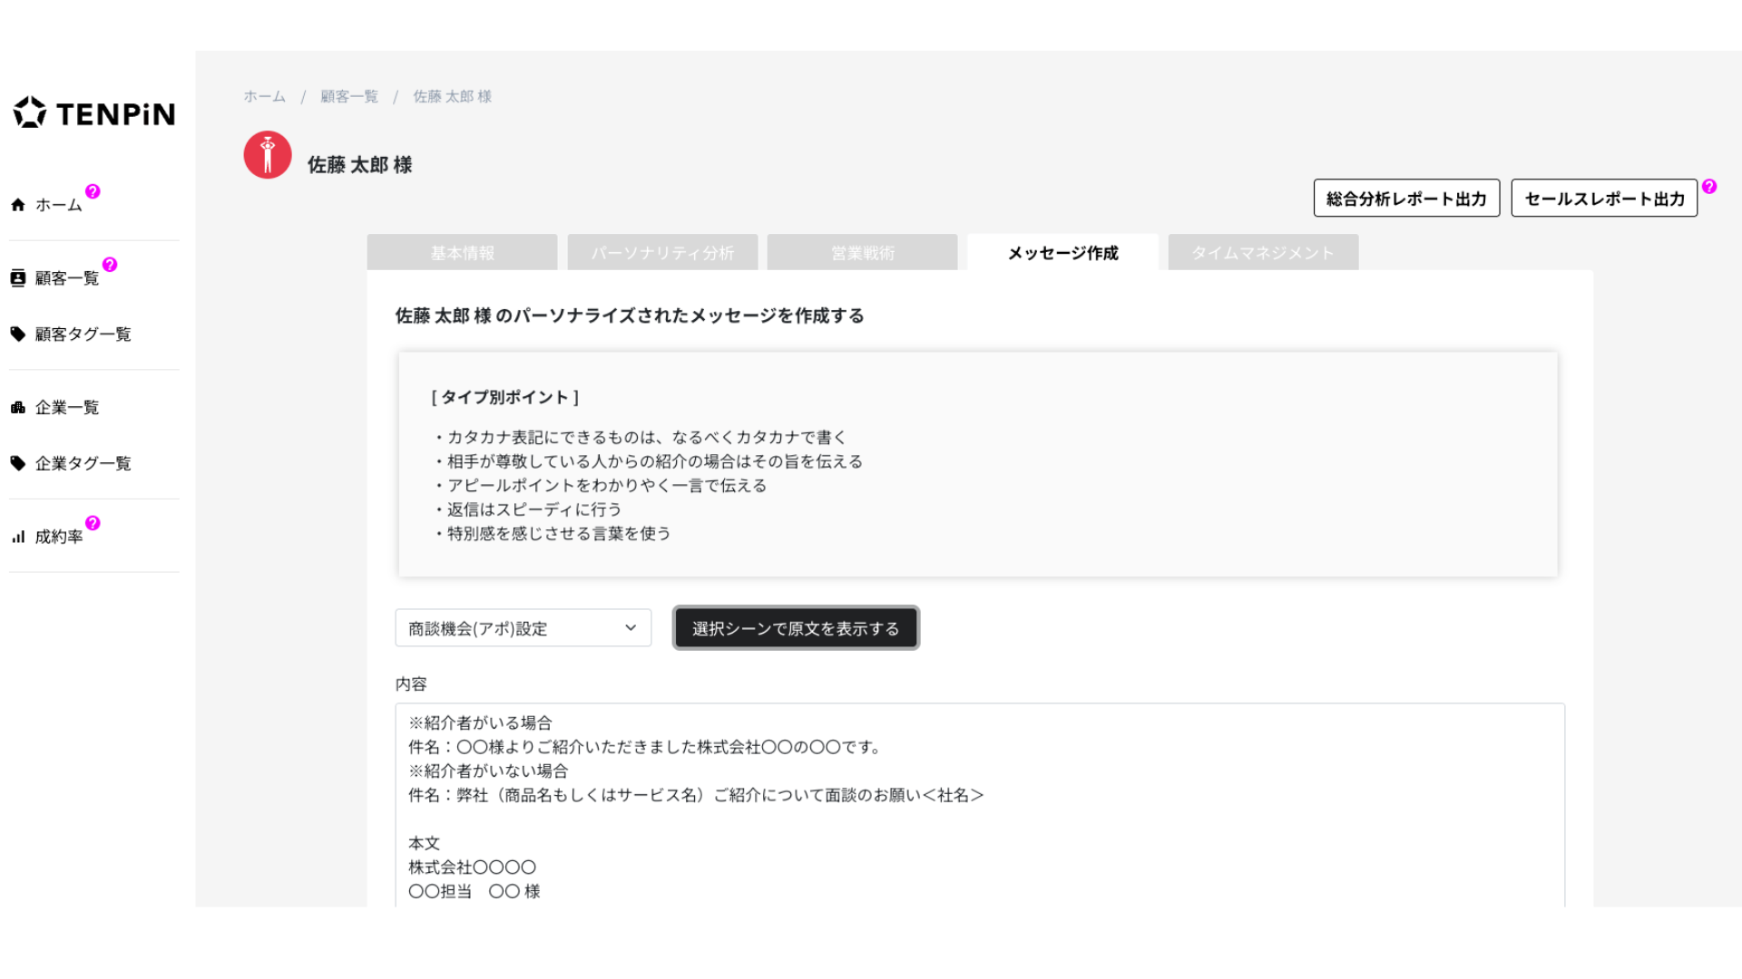This screenshot has width=1742, height=979.
Task: Click help icon beside セールスレポート出力
Action: 1709,186
